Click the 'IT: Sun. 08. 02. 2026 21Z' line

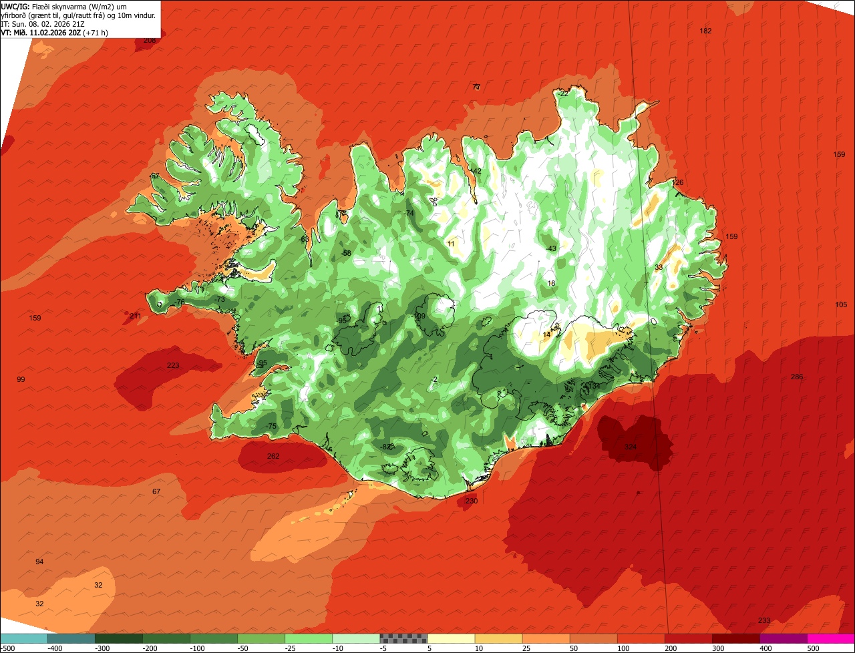tap(43, 24)
